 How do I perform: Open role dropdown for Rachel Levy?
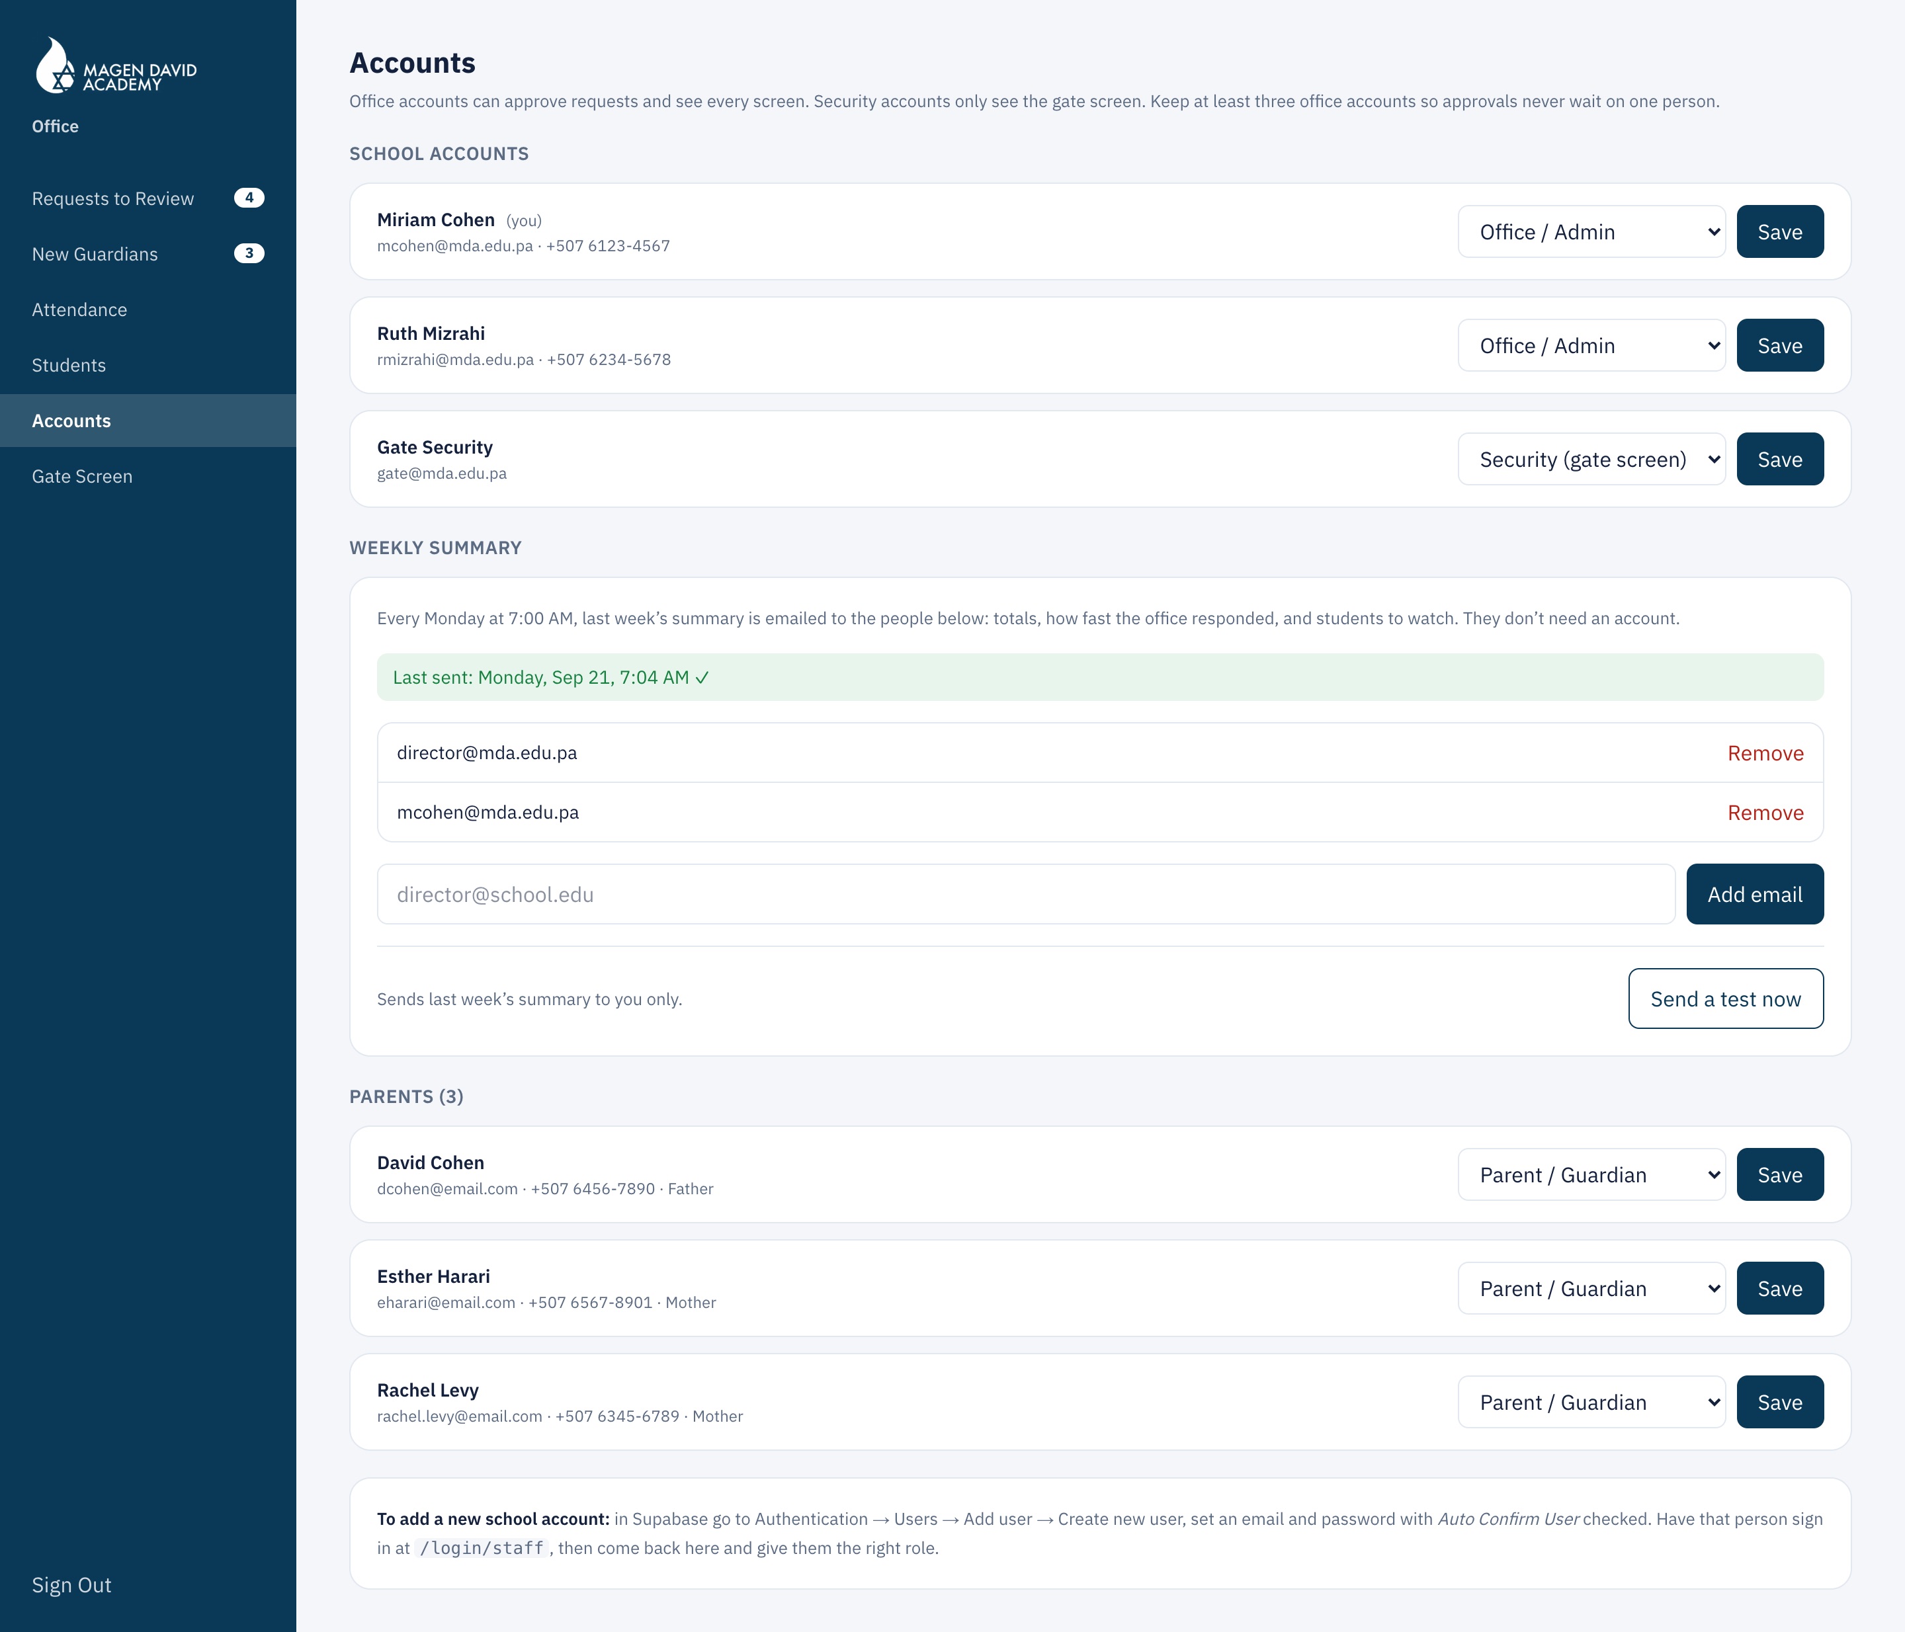(x=1591, y=1403)
